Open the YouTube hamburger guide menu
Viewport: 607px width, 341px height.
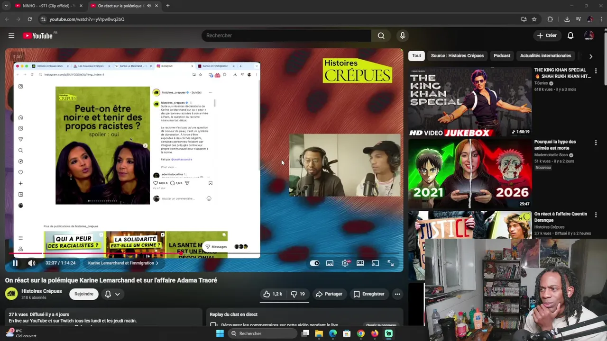[11, 36]
